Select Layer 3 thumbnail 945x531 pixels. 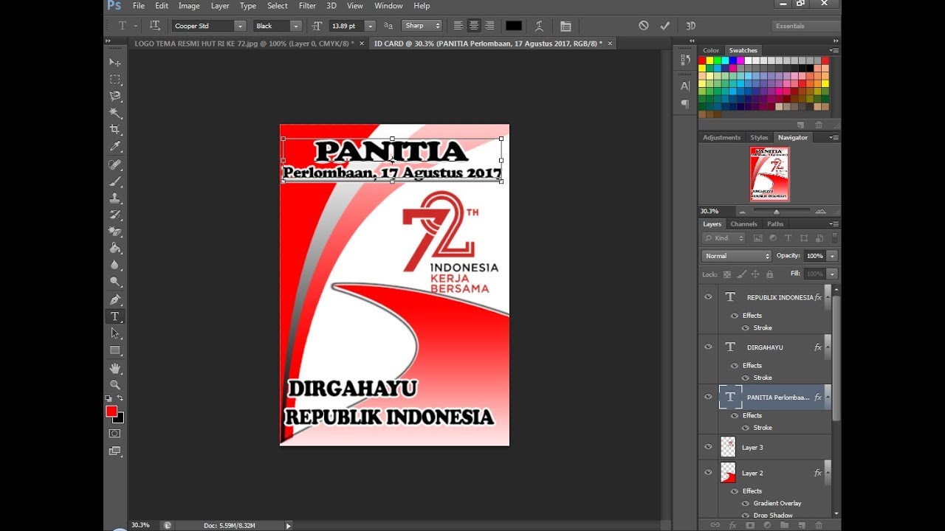pyautogui.click(x=728, y=447)
